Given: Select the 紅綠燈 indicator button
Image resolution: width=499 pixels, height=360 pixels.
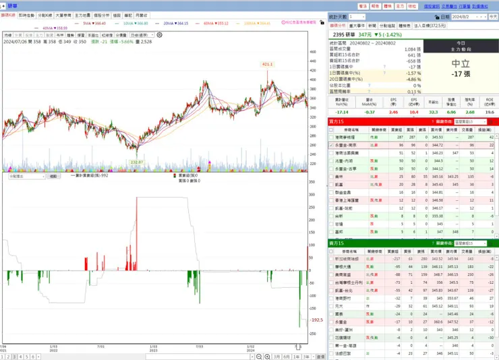Looking at the screenshot, I should click(107, 35).
